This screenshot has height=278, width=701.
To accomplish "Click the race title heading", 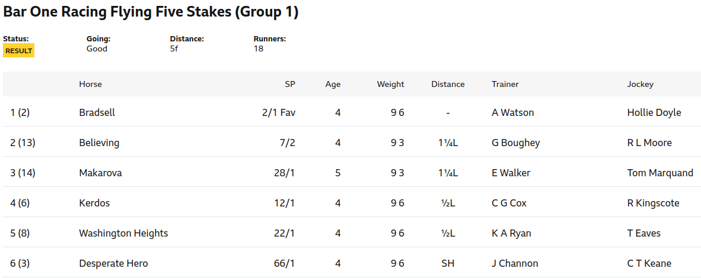I will (x=151, y=12).
